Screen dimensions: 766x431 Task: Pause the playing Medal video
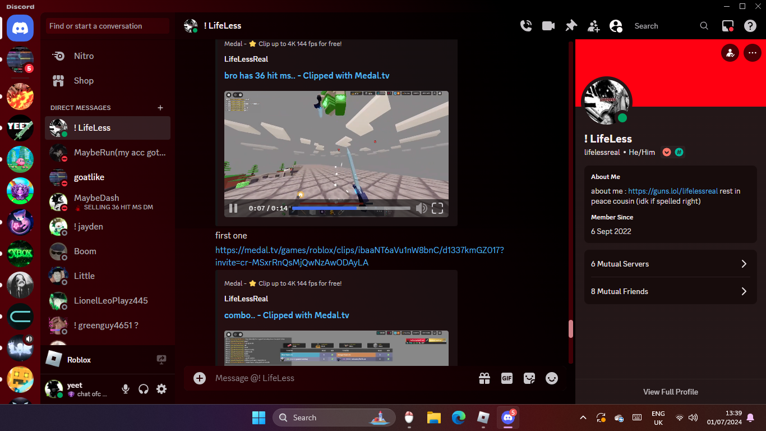(233, 208)
